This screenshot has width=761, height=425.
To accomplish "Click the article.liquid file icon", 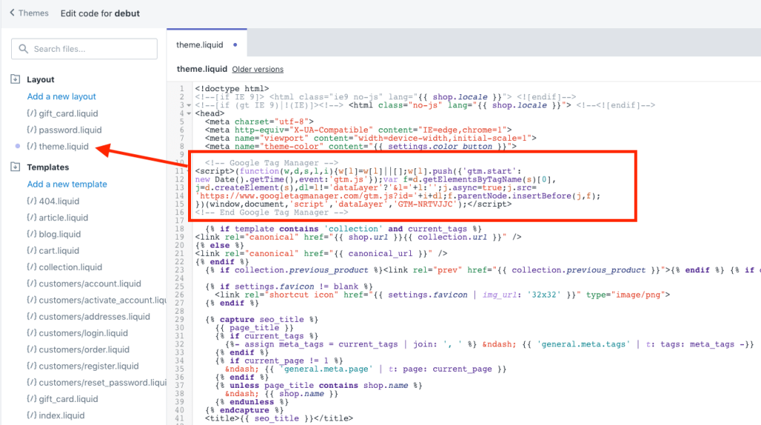I will click(32, 218).
